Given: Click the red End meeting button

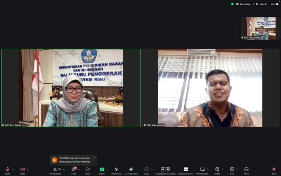Looking at the screenshot, I should 274,169.
